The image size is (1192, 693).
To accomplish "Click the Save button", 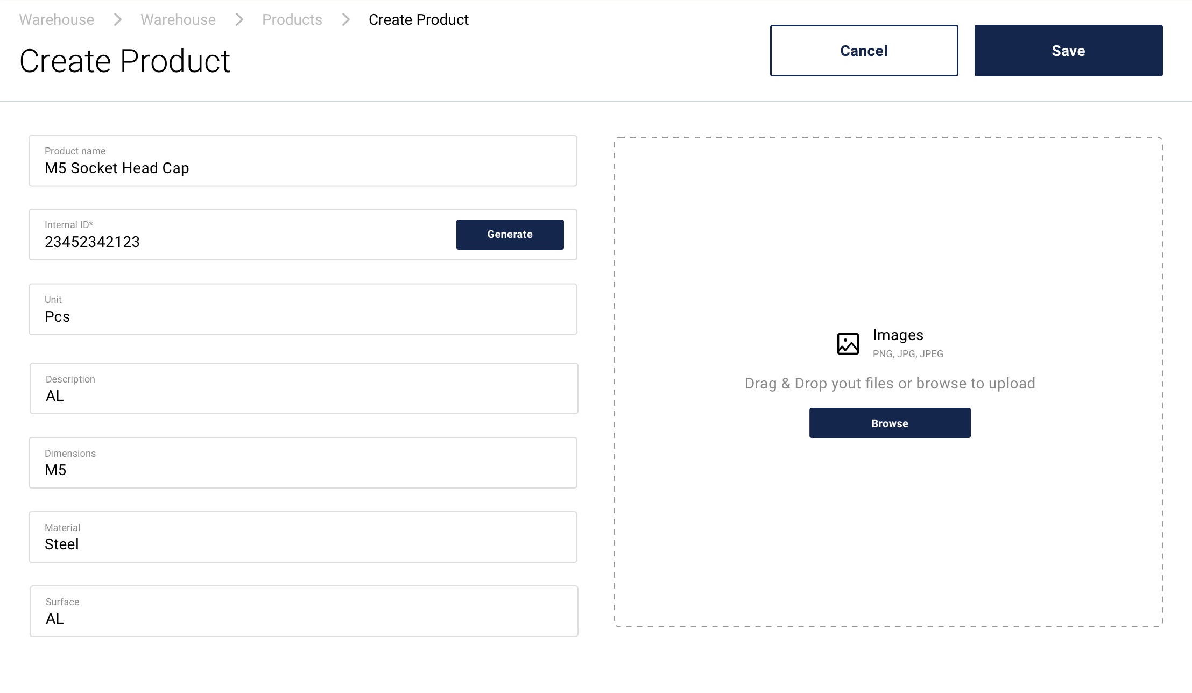I will coord(1068,51).
